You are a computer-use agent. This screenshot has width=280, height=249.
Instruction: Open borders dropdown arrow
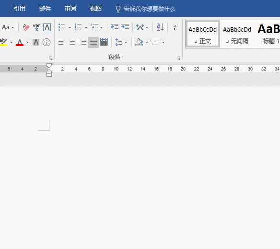click(163, 43)
